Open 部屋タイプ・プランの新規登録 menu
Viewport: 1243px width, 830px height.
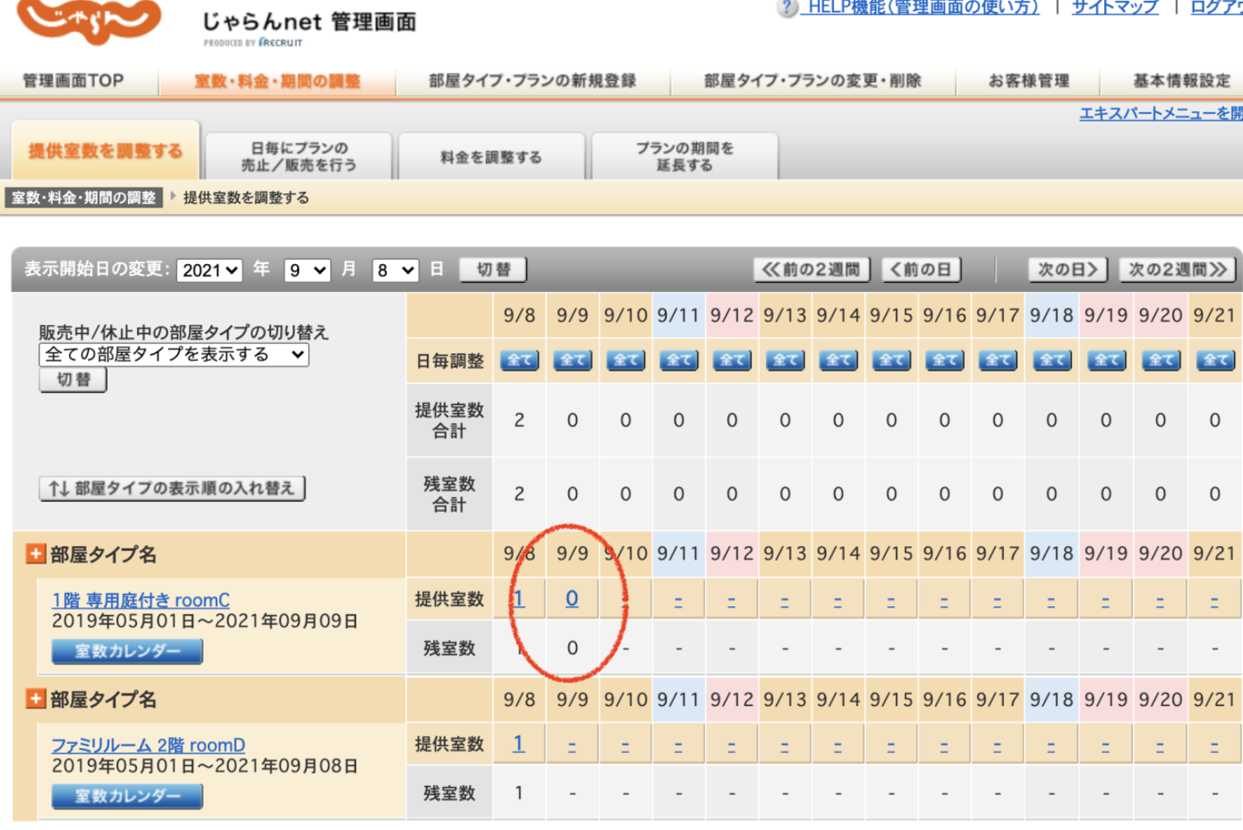(532, 81)
